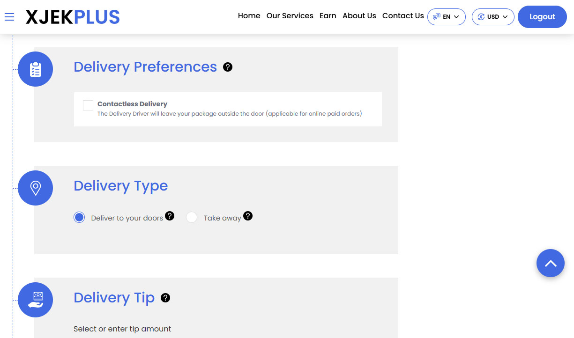Image resolution: width=574 pixels, height=338 pixels.
Task: Select the Earn menu item
Action: click(328, 16)
